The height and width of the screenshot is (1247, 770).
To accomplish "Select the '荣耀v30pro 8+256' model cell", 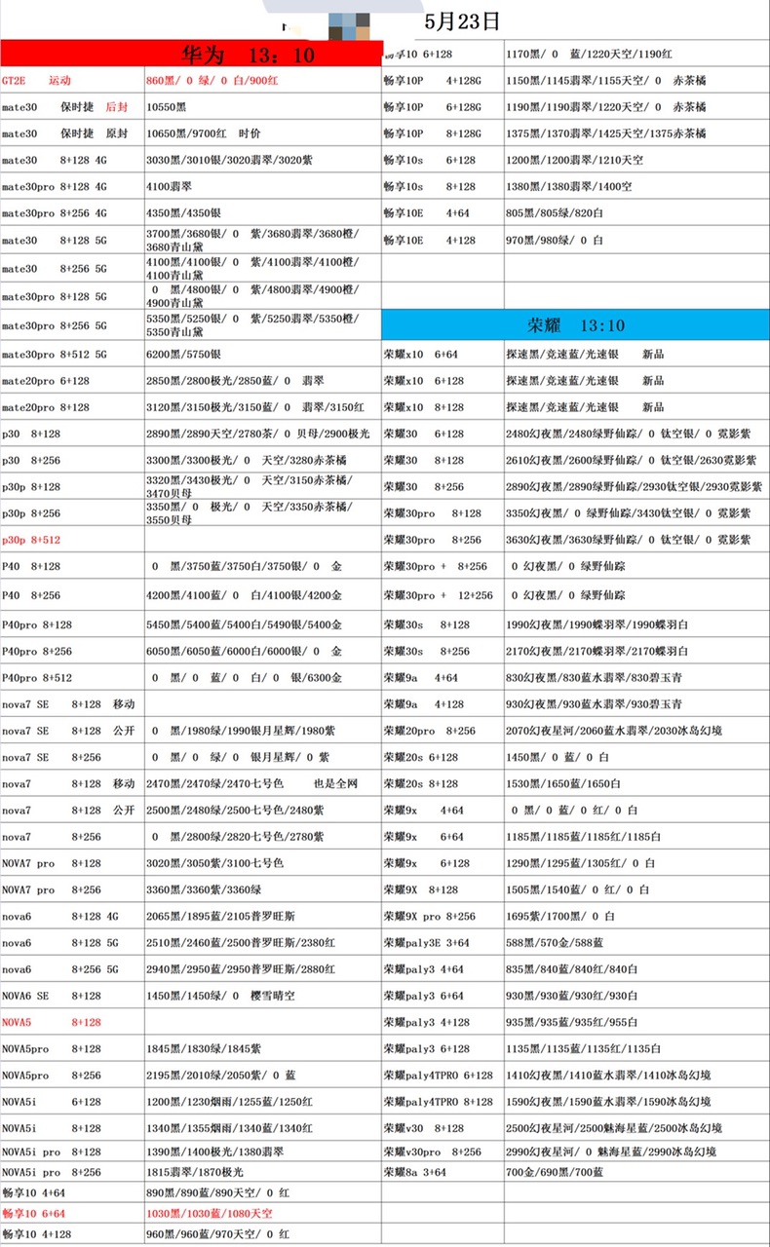I will (x=443, y=1152).
